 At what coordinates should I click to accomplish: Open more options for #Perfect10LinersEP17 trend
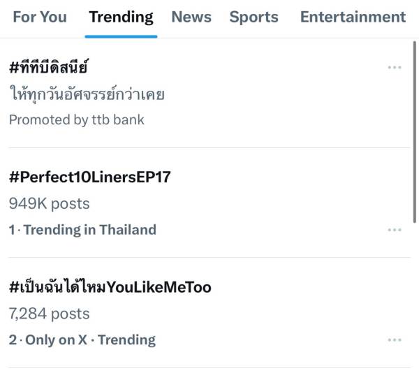395,230
